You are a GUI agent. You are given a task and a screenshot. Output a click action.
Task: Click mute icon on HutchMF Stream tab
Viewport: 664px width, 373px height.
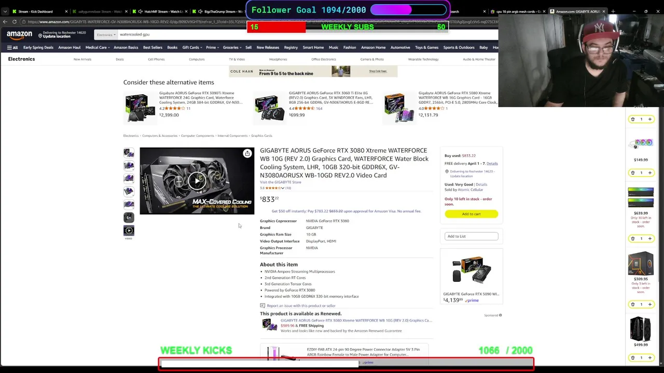[x=140, y=11]
